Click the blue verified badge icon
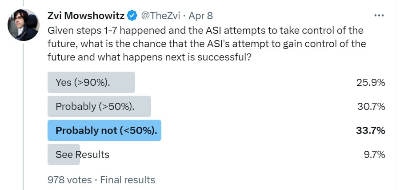This screenshot has height=190, width=400. point(132,16)
